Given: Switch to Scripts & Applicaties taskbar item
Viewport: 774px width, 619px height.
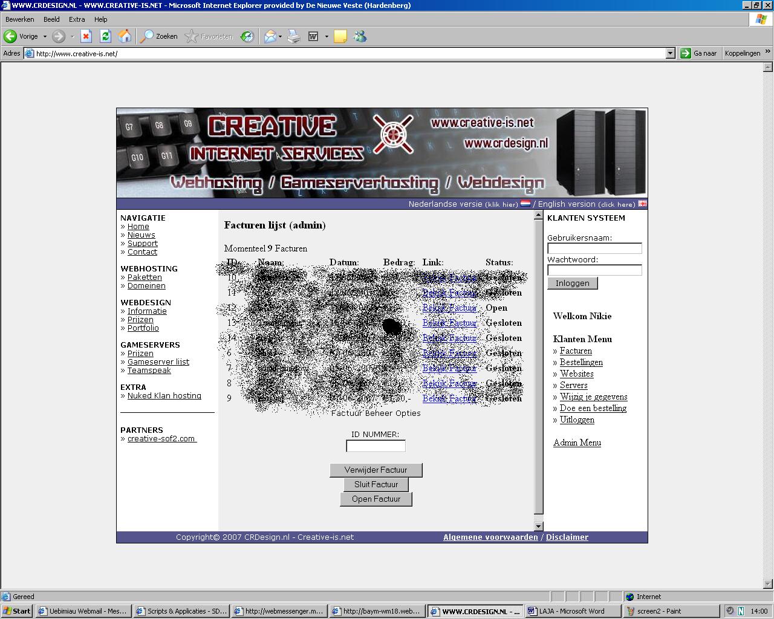Looking at the screenshot, I should click(x=181, y=611).
